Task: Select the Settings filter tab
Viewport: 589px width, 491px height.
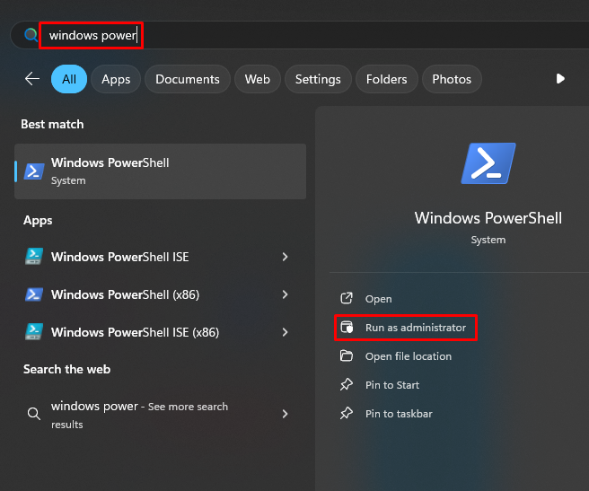Action: [x=318, y=79]
